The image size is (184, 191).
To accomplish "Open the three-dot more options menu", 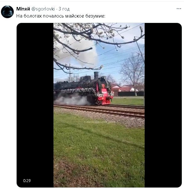I will [x=179, y=9].
